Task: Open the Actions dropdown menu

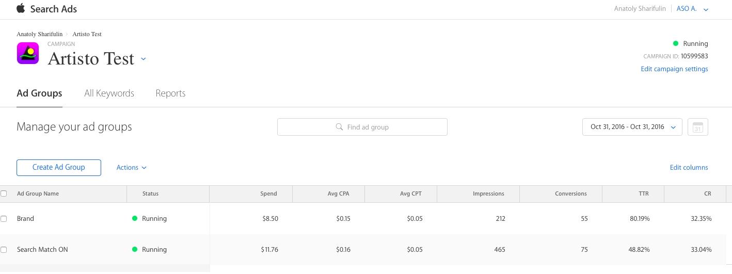Action: (x=131, y=167)
